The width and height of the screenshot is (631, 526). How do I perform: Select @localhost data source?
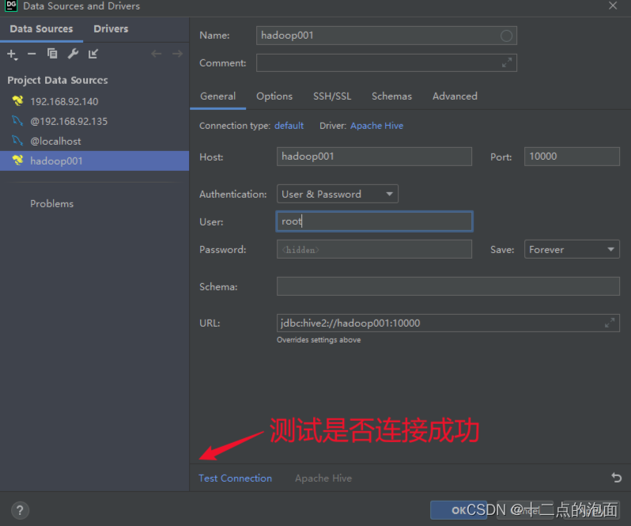tap(95, 141)
